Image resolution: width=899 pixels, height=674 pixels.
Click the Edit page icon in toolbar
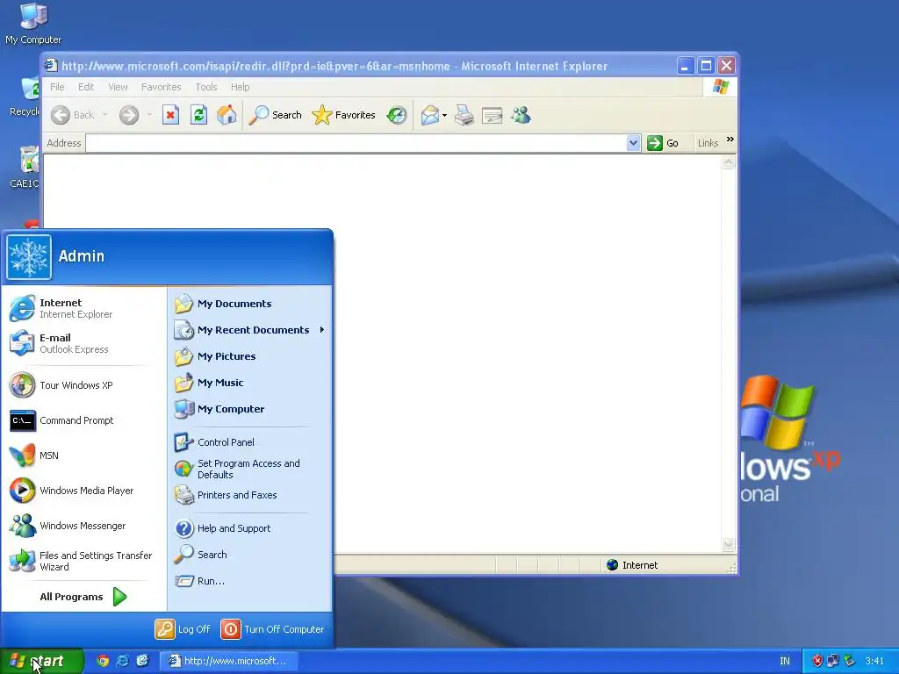click(492, 115)
